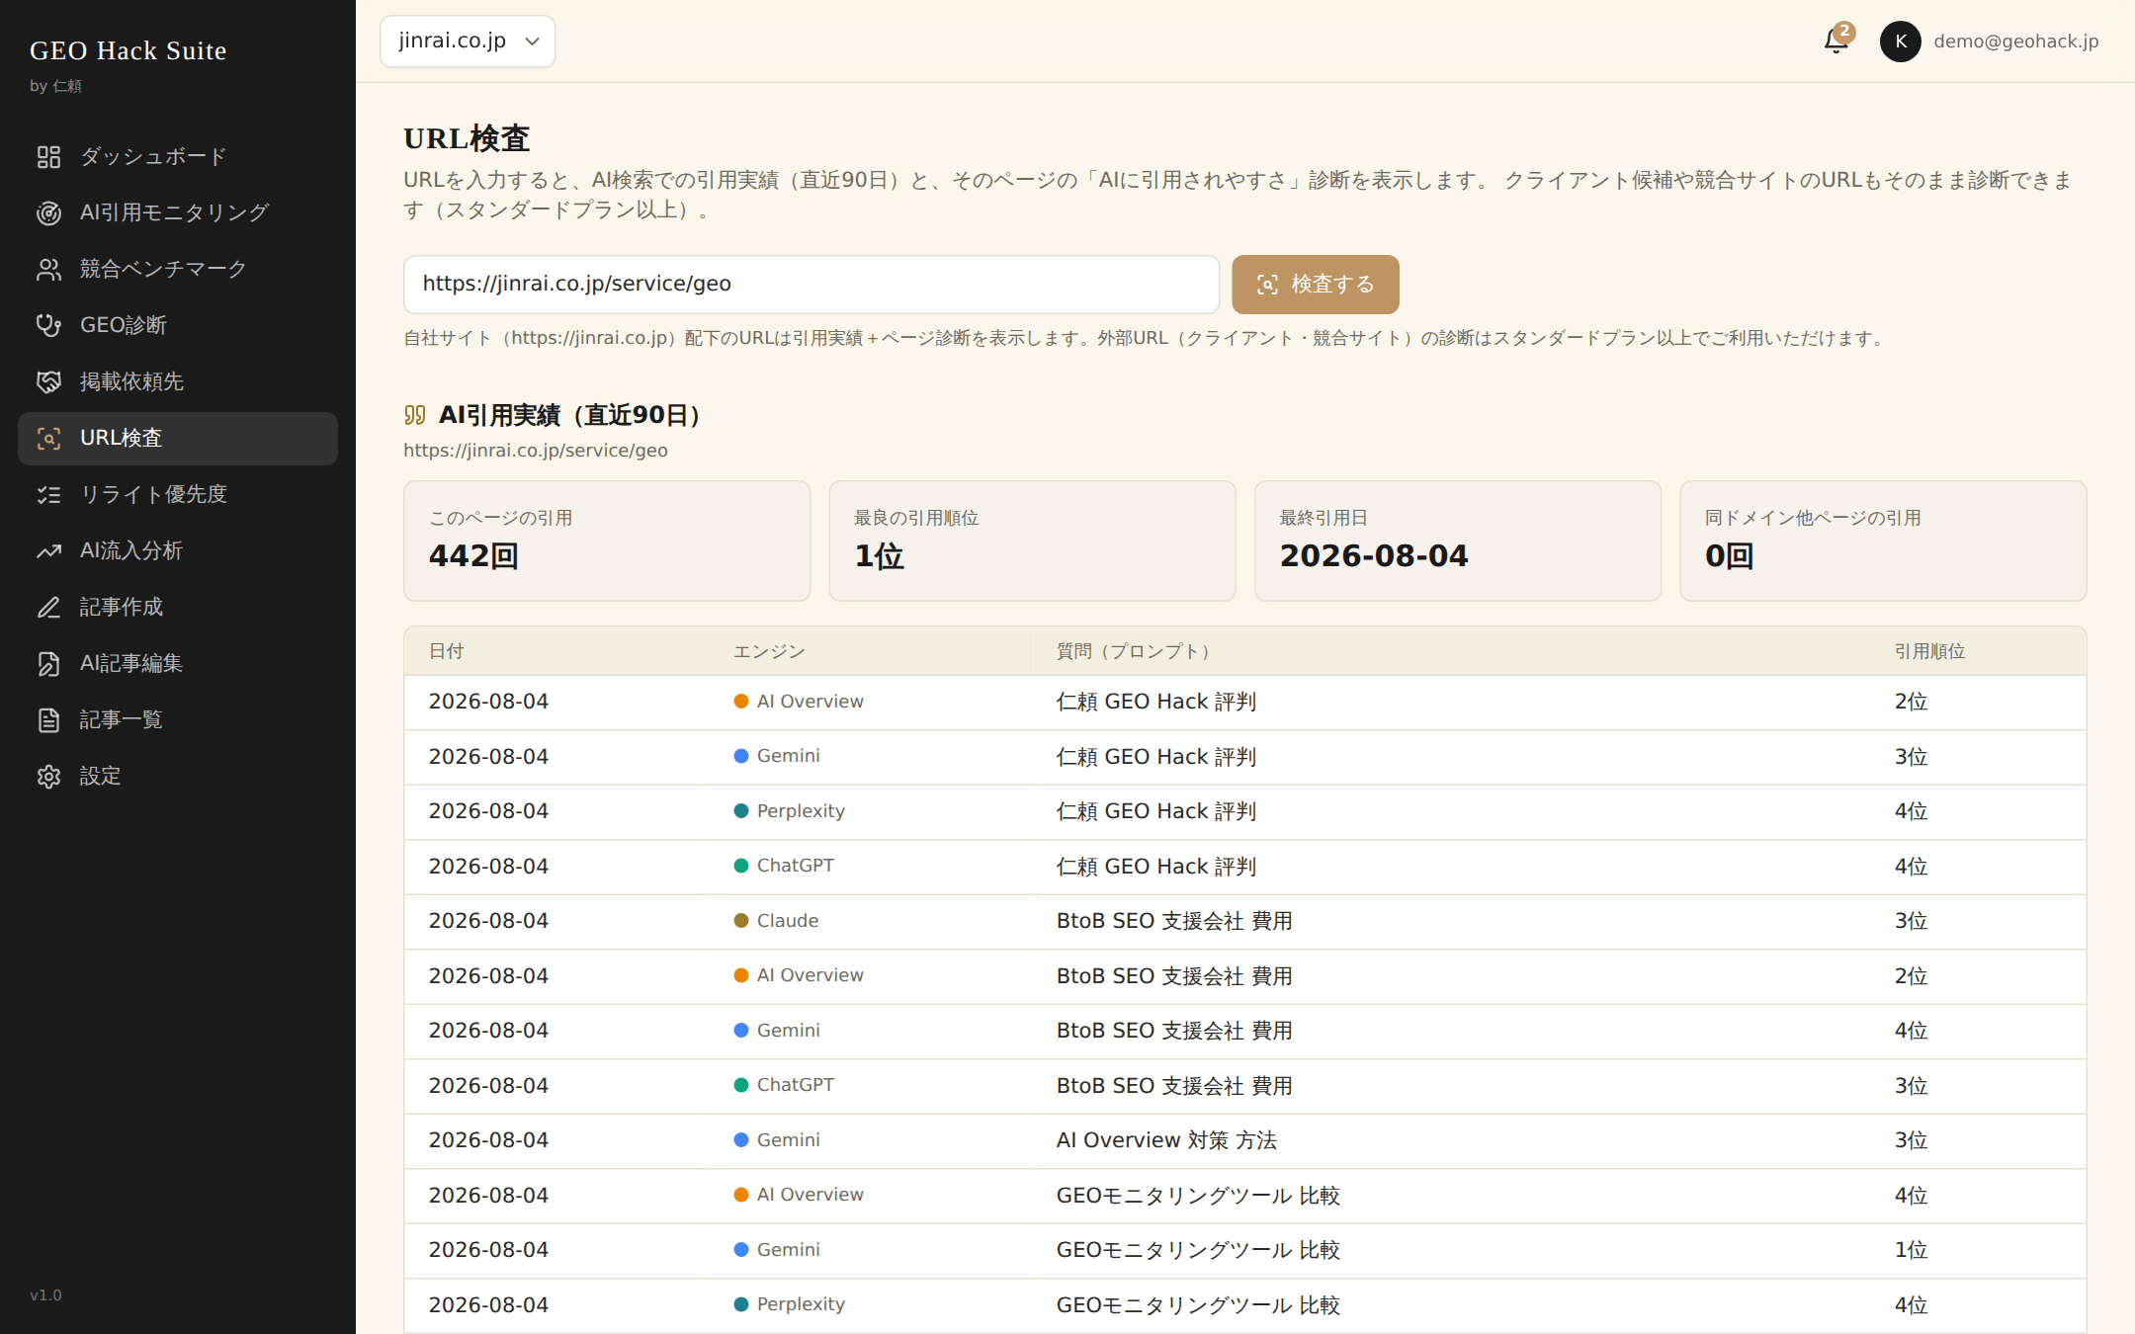Click Perplexity in the 仁頼 GEO Hack 評判 row
The width and height of the screenshot is (2135, 1334).
(x=790, y=811)
